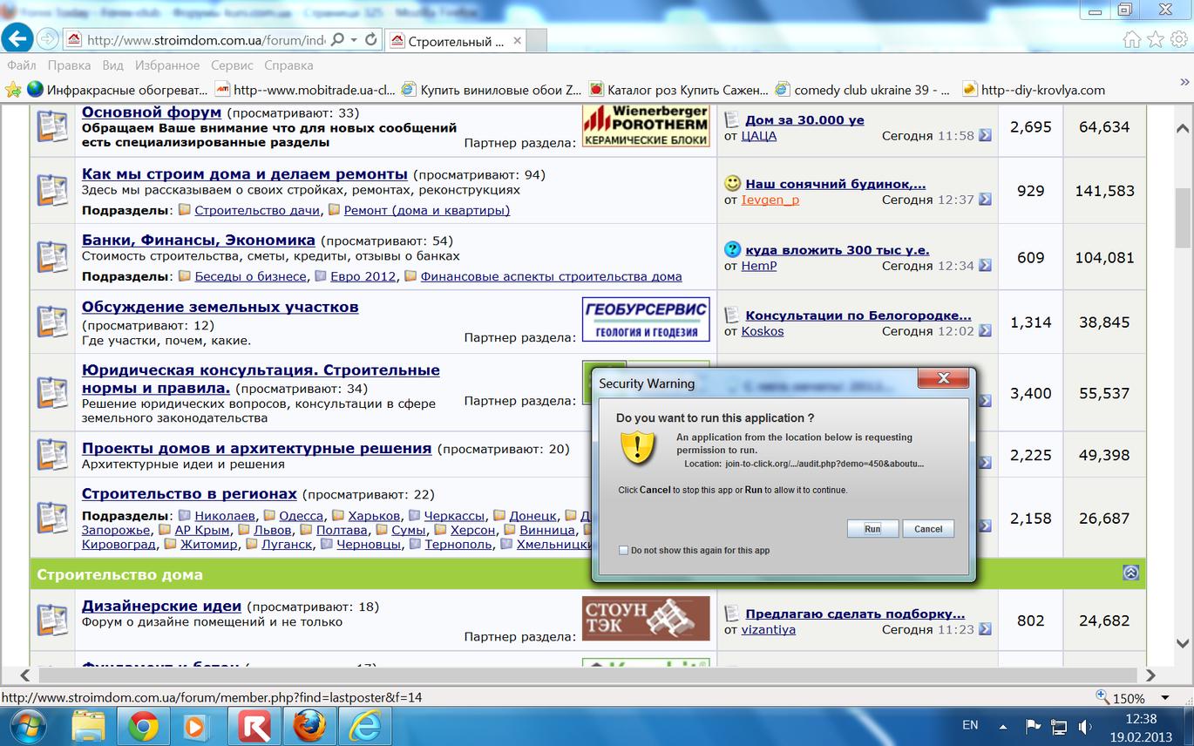Click the forum status icon beside Основной форум
Image resolution: width=1194 pixels, height=746 pixels.
pos(52,126)
